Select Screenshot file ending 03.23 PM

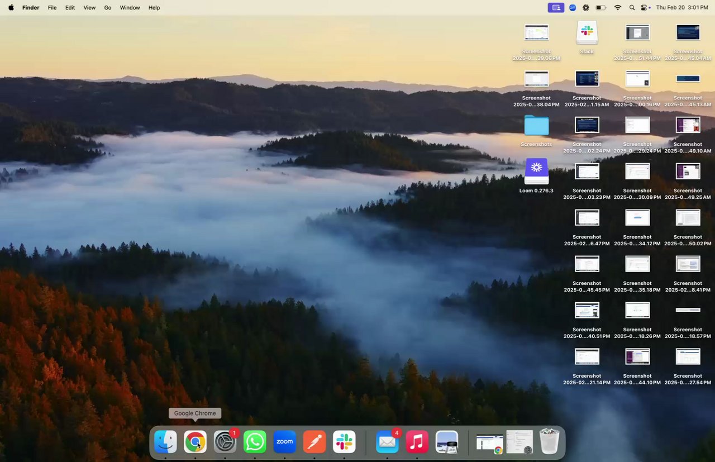(587, 172)
